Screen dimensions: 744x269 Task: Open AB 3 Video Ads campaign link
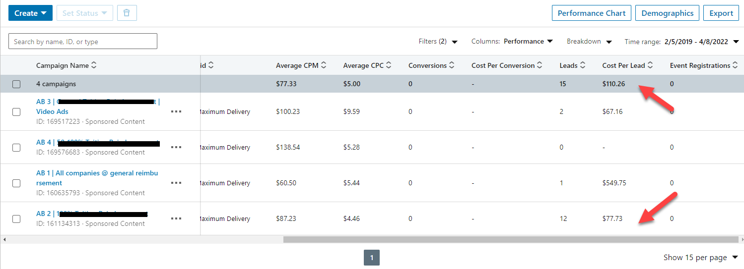pyautogui.click(x=98, y=107)
